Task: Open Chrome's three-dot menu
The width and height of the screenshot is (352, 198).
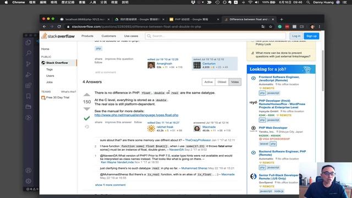Action: click(x=320, y=27)
